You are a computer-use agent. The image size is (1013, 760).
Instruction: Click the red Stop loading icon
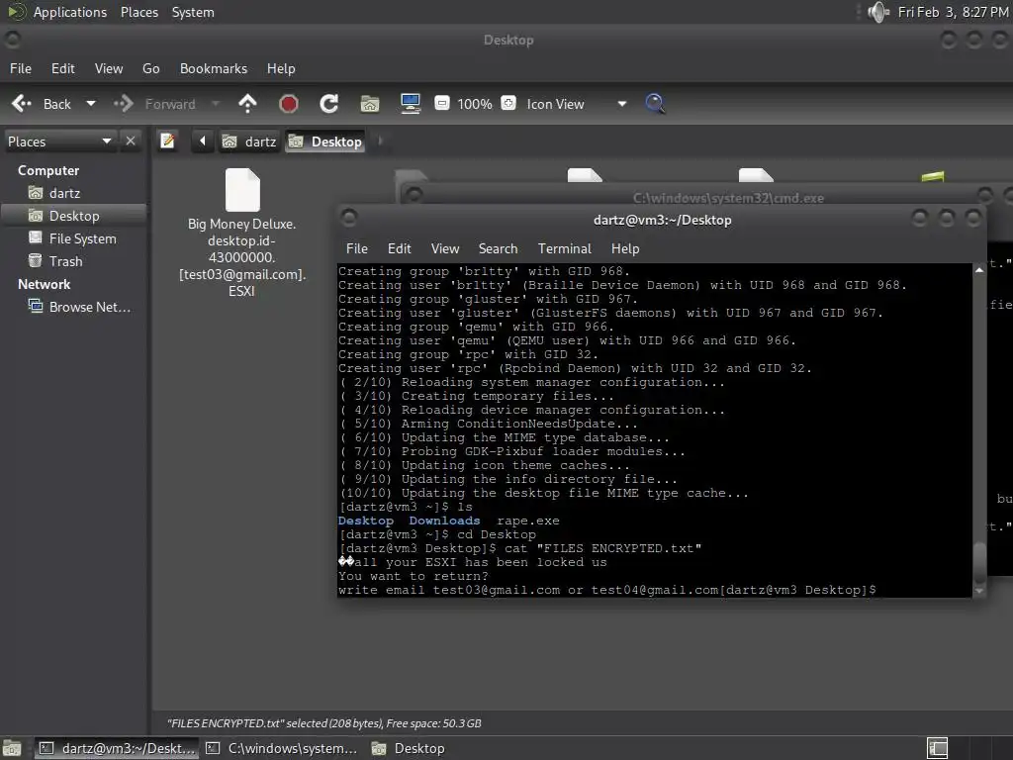tap(288, 103)
